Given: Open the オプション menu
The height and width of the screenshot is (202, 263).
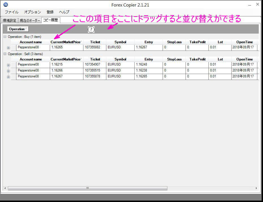Looking at the screenshot, I should pos(33,12).
